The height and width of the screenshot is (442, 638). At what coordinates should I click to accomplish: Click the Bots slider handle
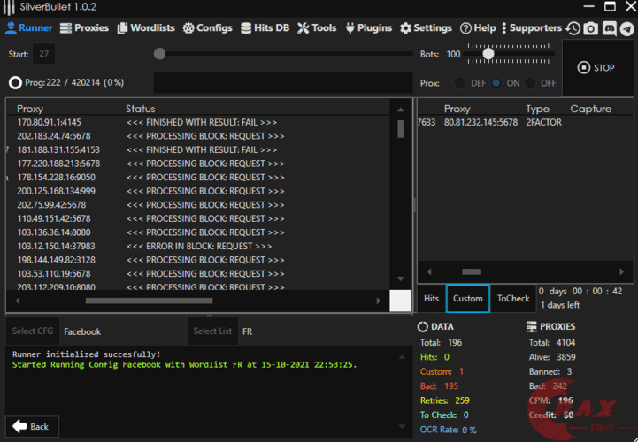coord(488,54)
